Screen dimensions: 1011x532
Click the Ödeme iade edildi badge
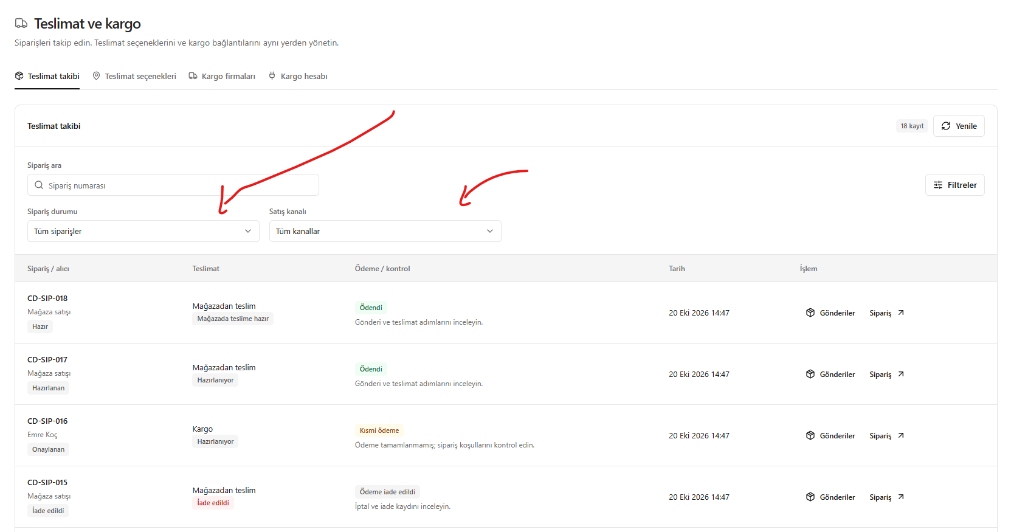(388, 492)
